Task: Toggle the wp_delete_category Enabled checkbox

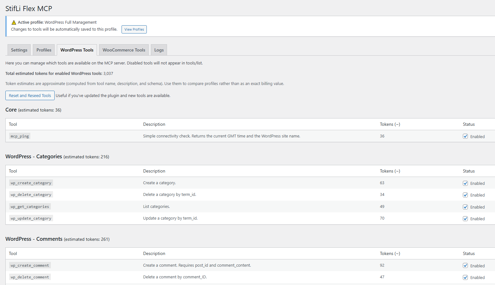Action: click(x=465, y=195)
